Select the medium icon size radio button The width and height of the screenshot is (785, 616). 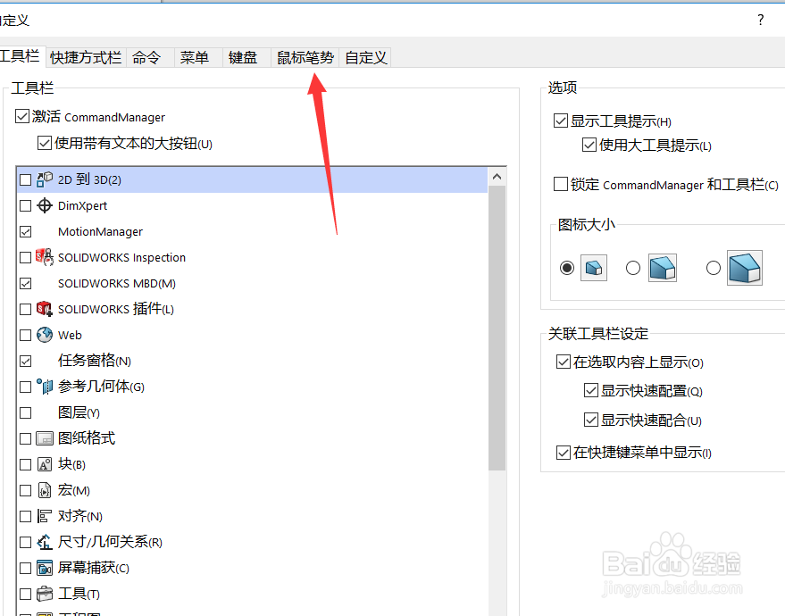633,268
